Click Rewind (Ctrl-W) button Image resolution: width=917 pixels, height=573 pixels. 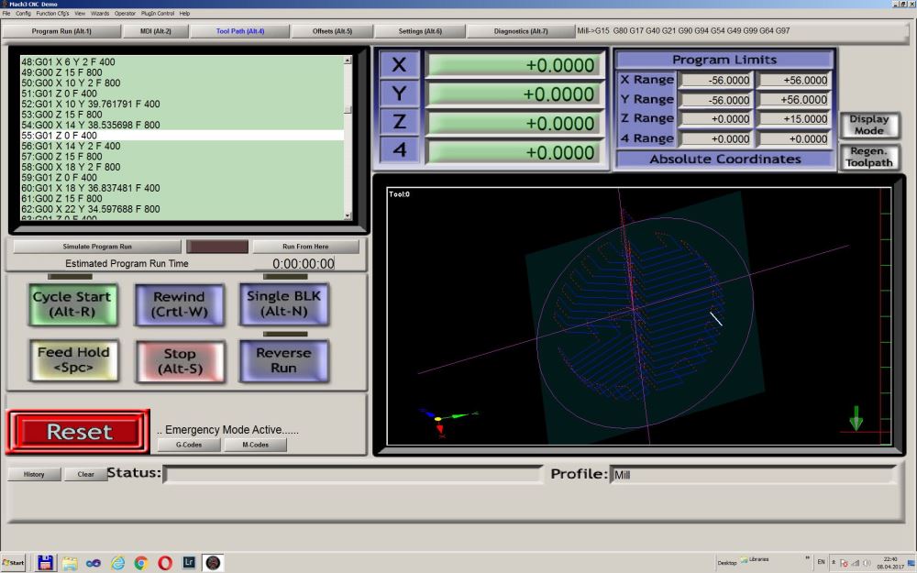click(x=179, y=304)
